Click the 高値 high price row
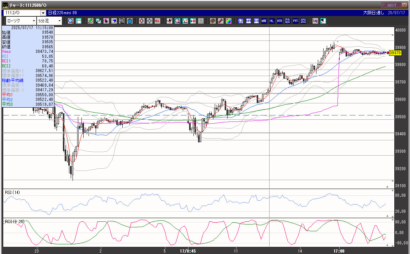Image resolution: width=410 pixels, height=254 pixels. click(27, 37)
